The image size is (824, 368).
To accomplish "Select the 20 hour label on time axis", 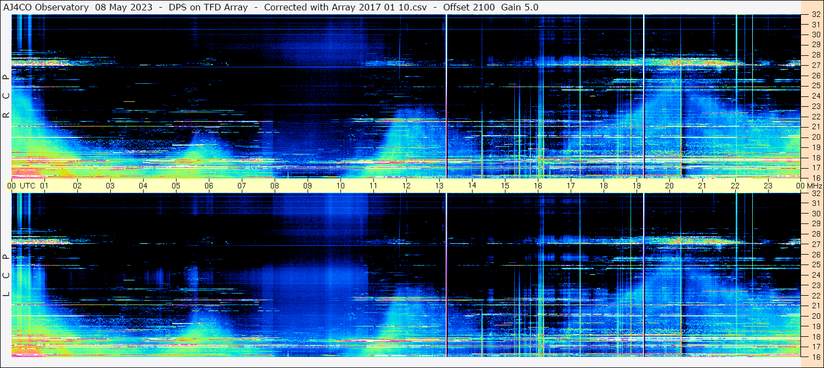I will pos(669,186).
